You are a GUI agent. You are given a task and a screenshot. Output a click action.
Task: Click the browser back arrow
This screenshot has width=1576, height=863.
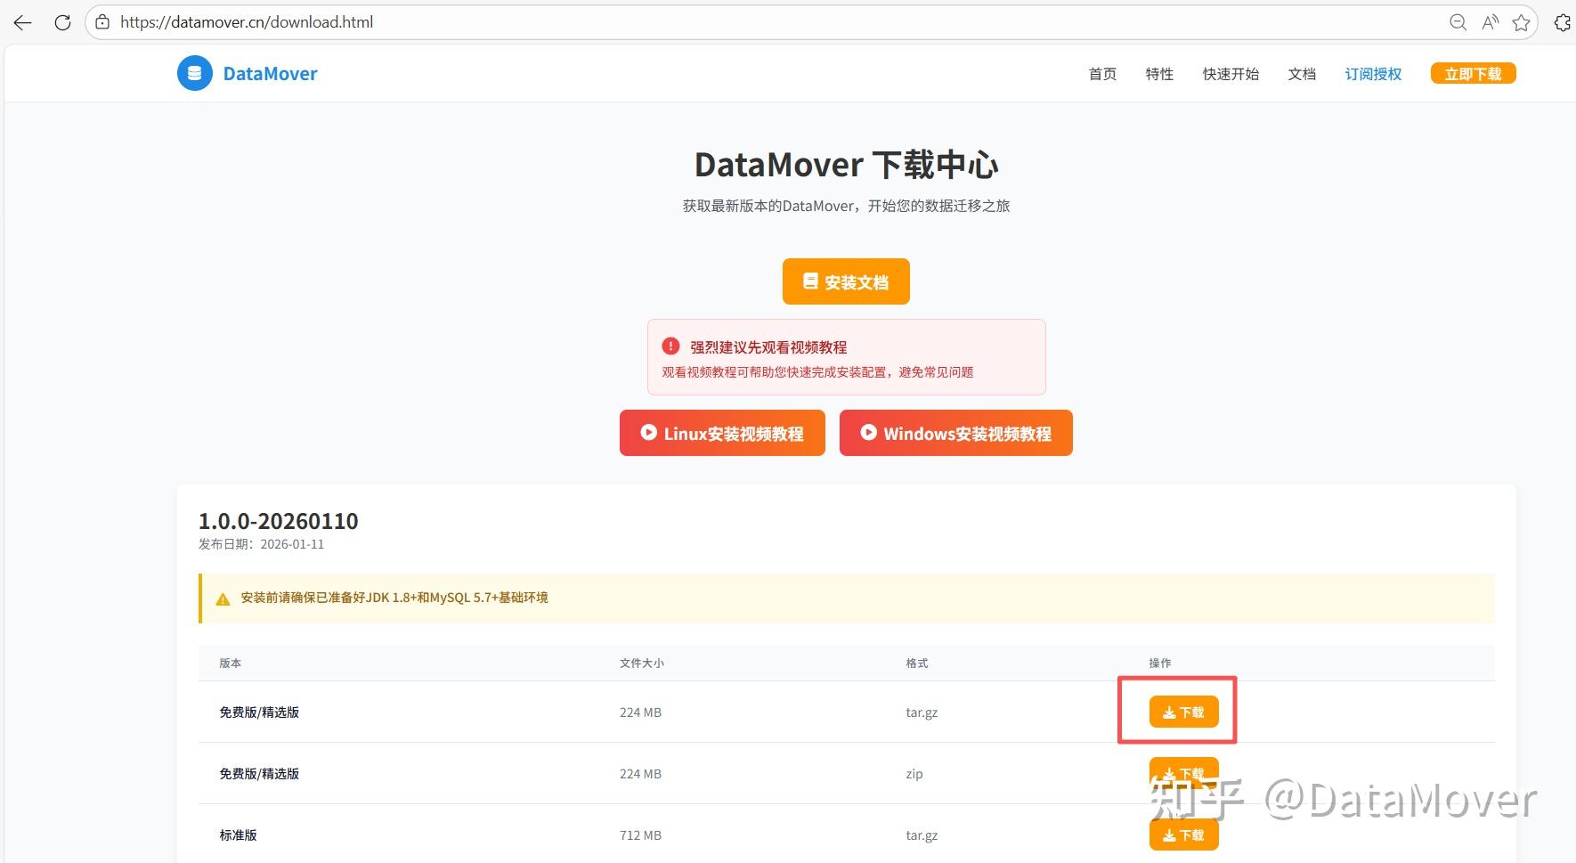[x=21, y=21]
